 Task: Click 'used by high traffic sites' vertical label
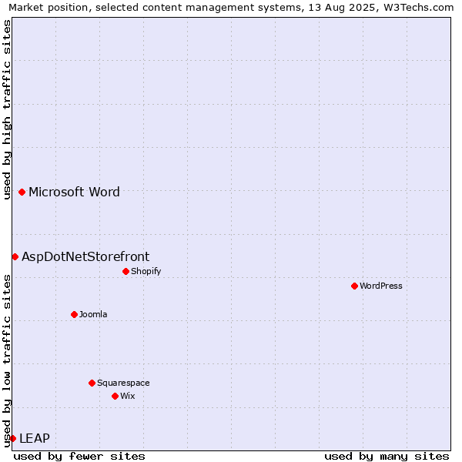7,109
